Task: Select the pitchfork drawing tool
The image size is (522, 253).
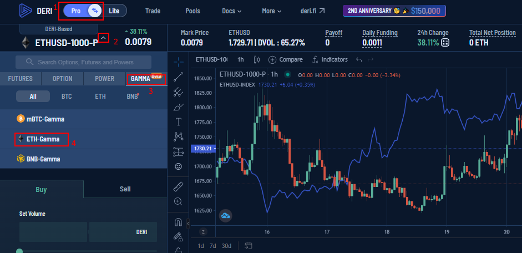Action: point(179,92)
